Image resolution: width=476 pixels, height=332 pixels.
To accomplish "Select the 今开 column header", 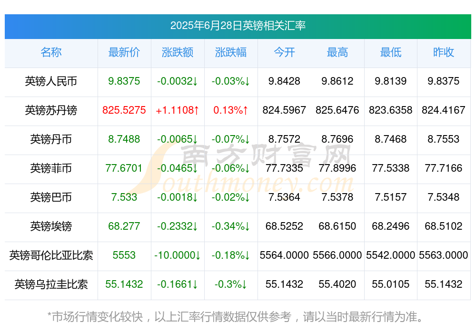I will 285,53.
